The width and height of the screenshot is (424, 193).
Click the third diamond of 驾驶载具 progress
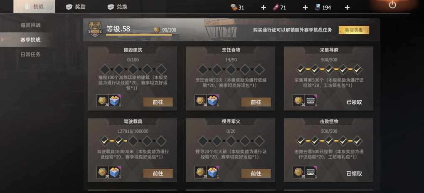(x=133, y=141)
